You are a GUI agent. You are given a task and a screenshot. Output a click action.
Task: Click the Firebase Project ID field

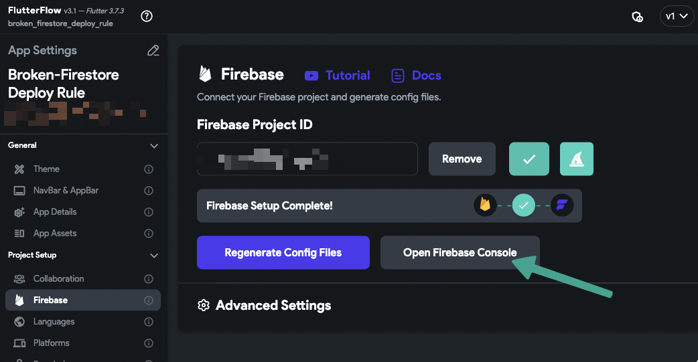click(x=307, y=159)
